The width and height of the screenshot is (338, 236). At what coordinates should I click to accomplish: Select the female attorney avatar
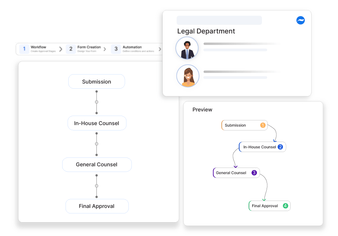point(188,76)
